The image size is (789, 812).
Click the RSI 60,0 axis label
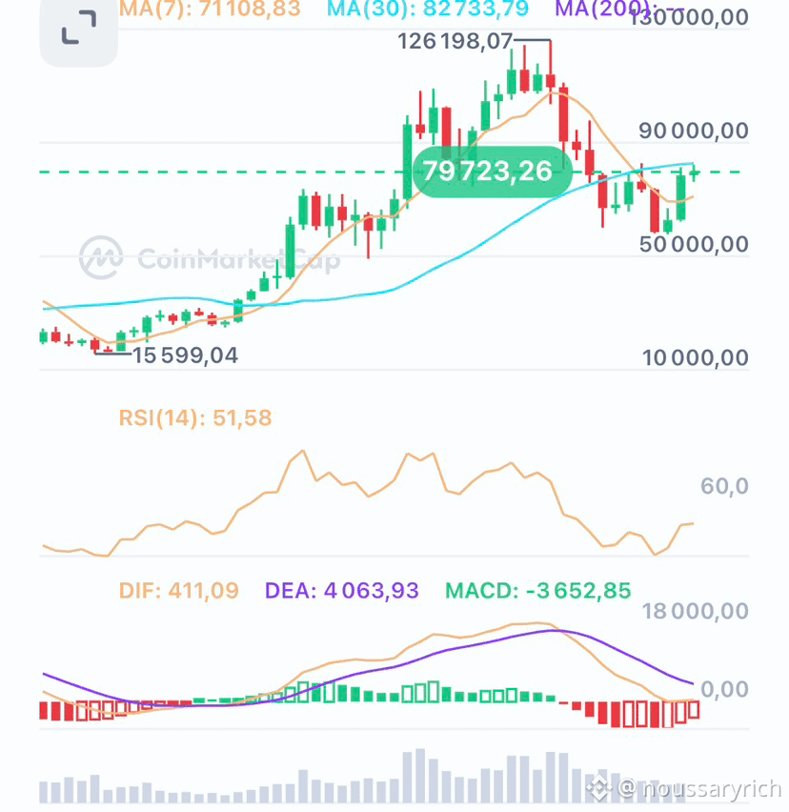[724, 486]
